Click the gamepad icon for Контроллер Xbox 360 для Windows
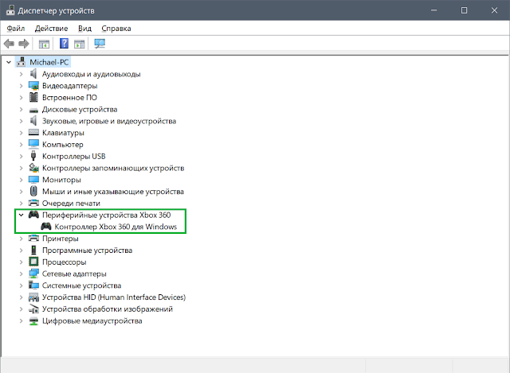 pos(46,226)
